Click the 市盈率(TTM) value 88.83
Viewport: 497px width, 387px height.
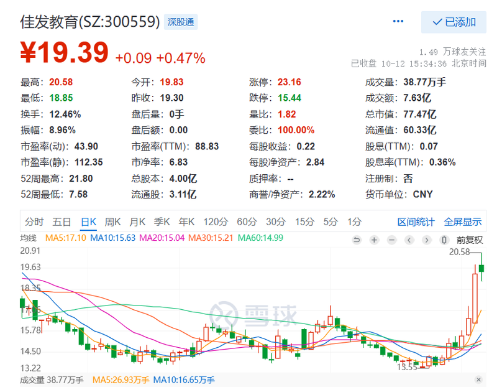[207, 146]
